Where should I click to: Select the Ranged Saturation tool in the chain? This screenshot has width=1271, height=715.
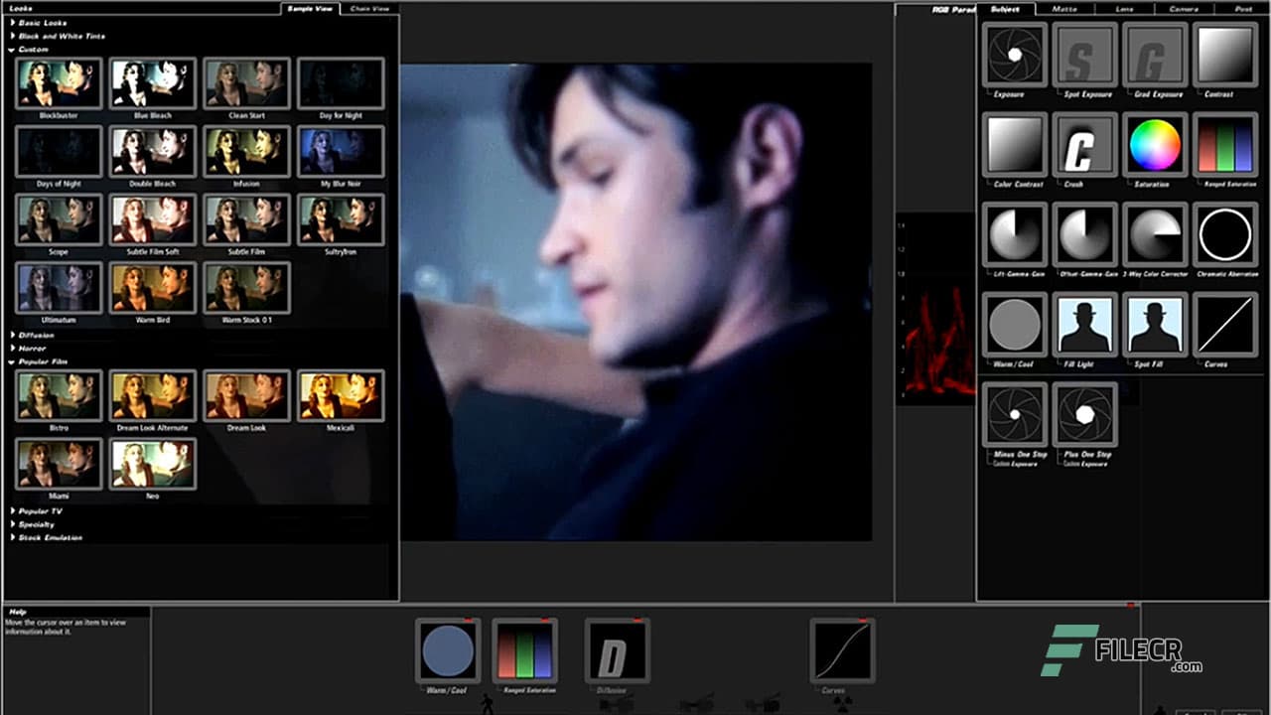(x=524, y=652)
